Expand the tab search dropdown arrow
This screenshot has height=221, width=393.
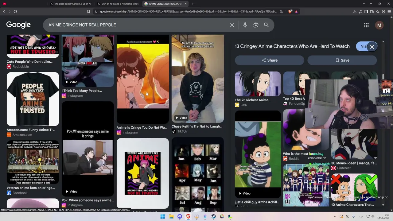364,4
